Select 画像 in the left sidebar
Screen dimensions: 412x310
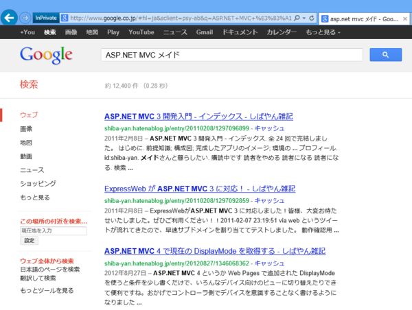click(26, 129)
